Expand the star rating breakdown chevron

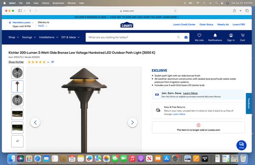click(x=48, y=62)
